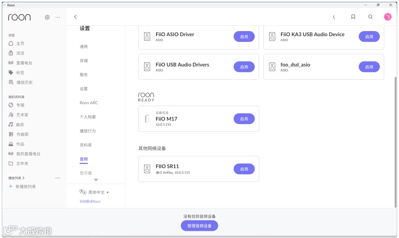The height and width of the screenshot is (238, 399).
Task: Open the pink profile avatar
Action: coord(388,17)
